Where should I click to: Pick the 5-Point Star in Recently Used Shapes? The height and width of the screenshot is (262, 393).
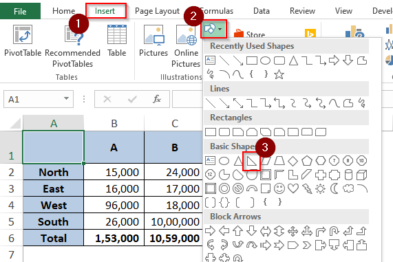pyautogui.click(x=279, y=74)
